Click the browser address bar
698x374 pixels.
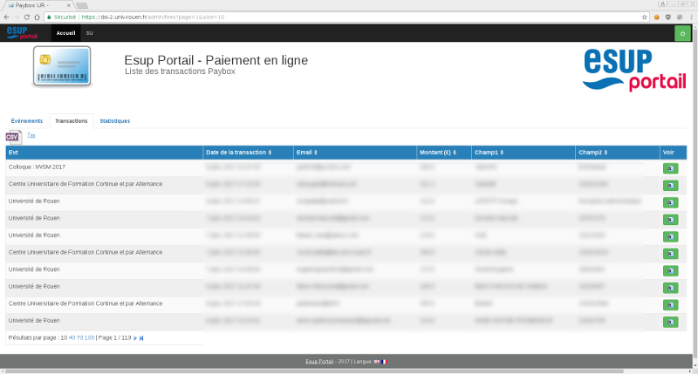pos(349,17)
